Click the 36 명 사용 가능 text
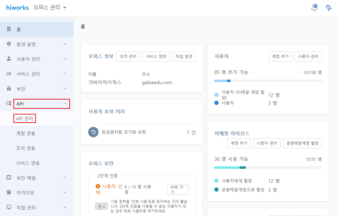The height and width of the screenshot is (216, 337). pos(231,159)
